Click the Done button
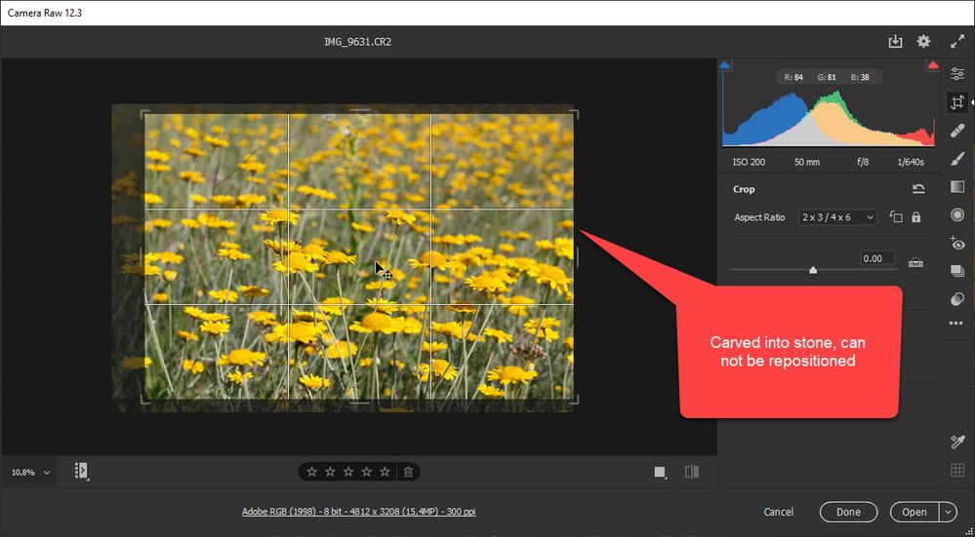The height and width of the screenshot is (537, 975). pos(848,513)
